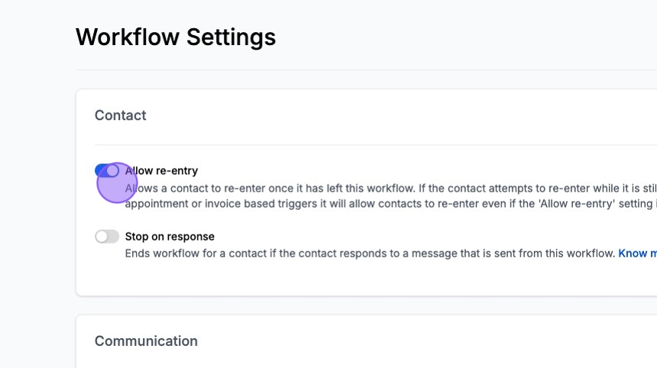Click the blank area right of Workflow Settings title
This screenshot has width=657, height=368.
click(x=458, y=37)
